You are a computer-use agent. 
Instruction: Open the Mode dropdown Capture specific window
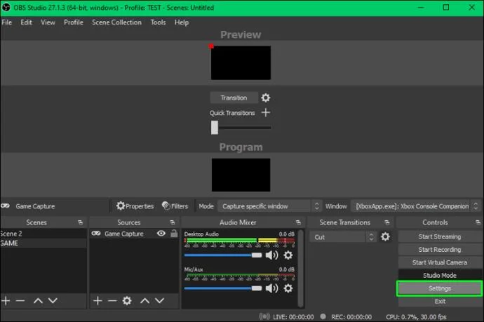[269, 206]
